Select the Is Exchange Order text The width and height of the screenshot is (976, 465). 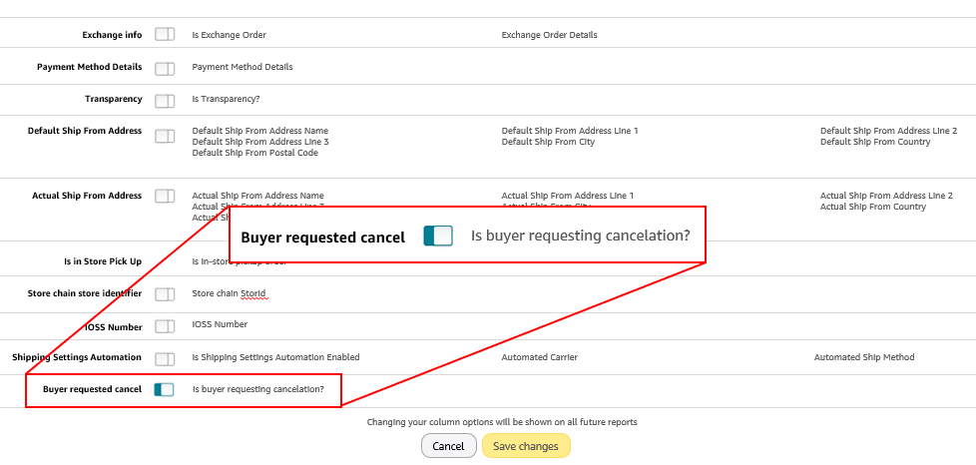(229, 35)
